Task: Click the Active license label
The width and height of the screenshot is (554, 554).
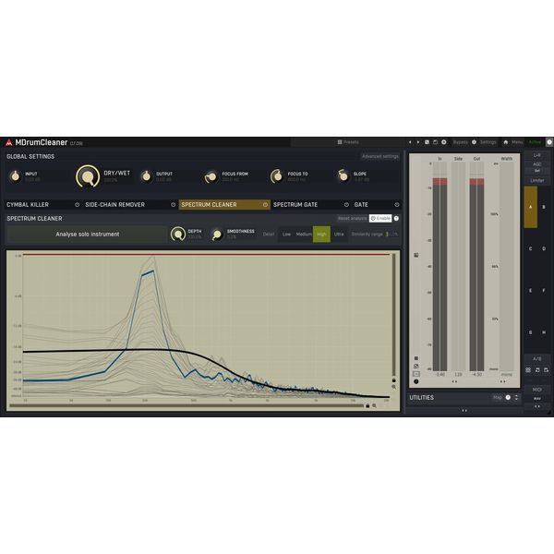Action: (x=535, y=142)
